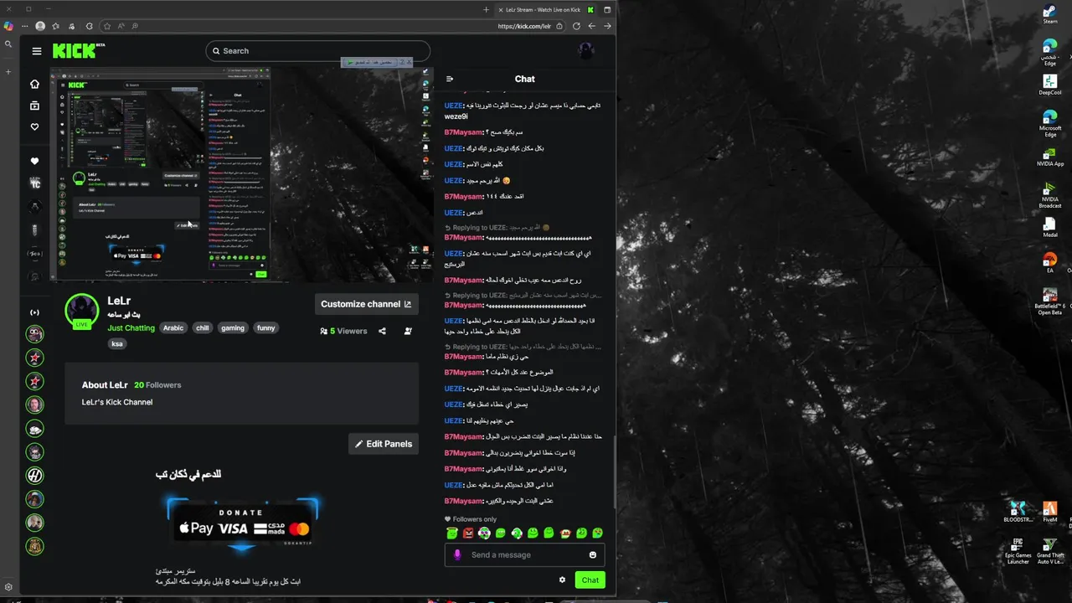Open the Browse icon in Kick sidebar

tap(34, 106)
